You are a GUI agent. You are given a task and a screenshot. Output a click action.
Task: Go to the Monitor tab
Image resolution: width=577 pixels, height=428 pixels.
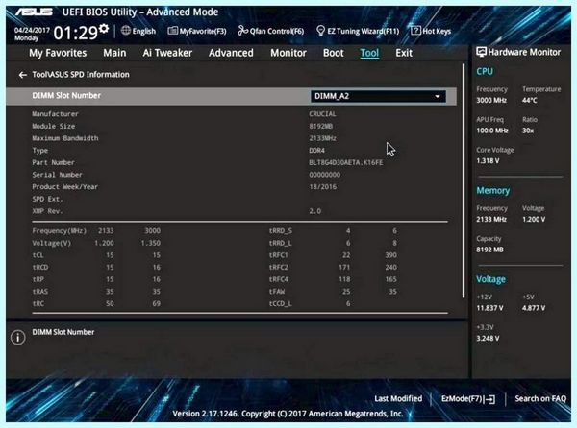[288, 53]
